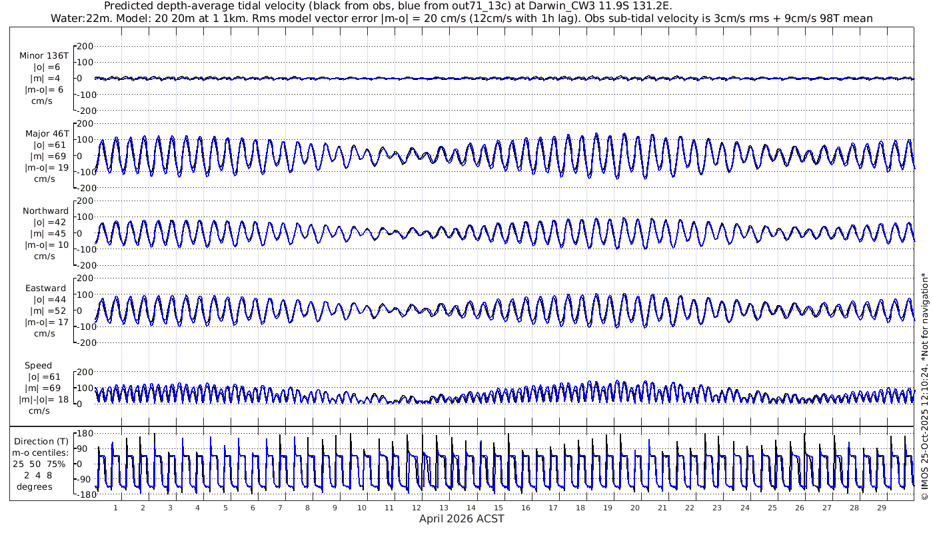
Task: Click the 'Speed' panel label
Action: 39,366
